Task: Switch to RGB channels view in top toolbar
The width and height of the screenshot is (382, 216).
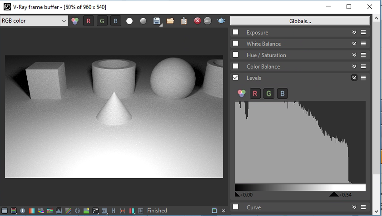Action: [75, 21]
